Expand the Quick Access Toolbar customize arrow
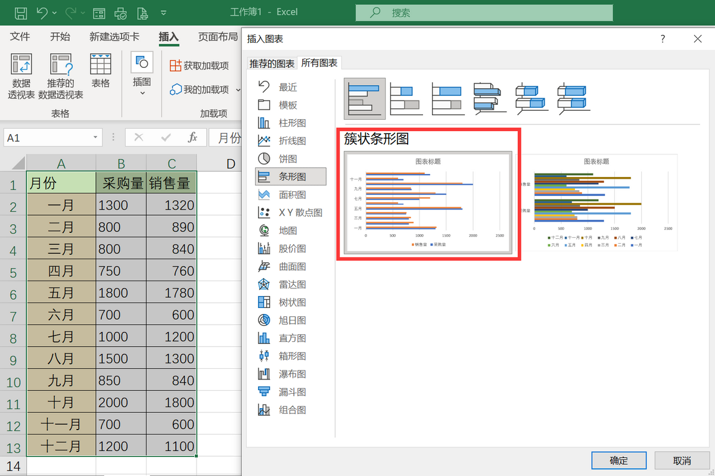This screenshot has width=715, height=476. (163, 13)
